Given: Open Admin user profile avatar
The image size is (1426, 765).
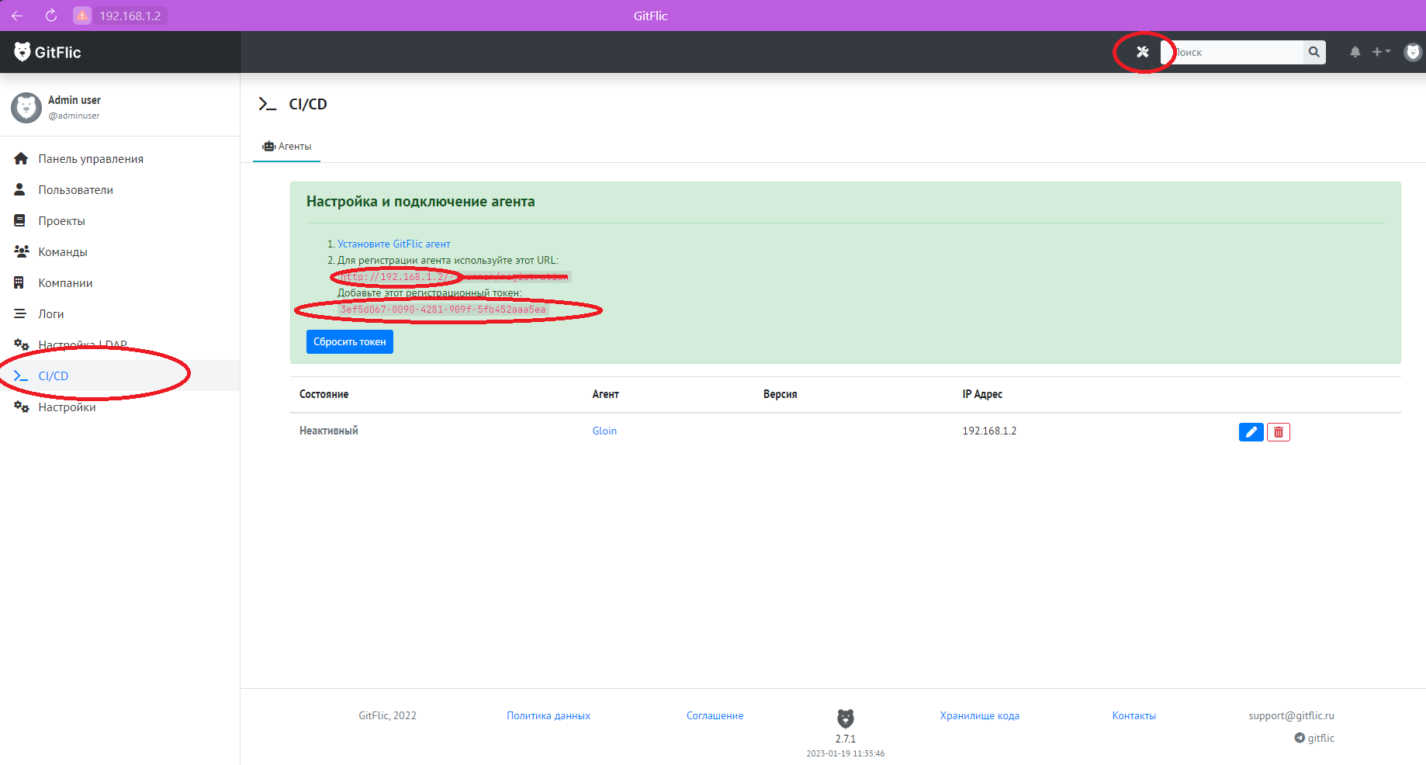Looking at the screenshot, I should tap(26, 108).
